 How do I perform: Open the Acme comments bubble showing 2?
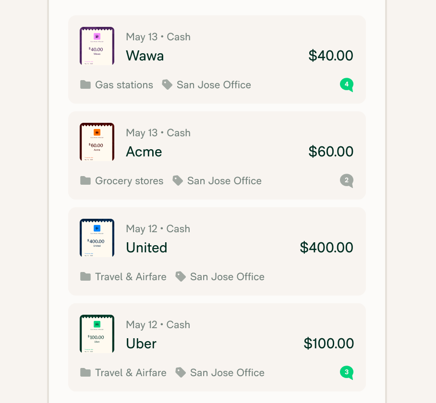click(x=347, y=181)
